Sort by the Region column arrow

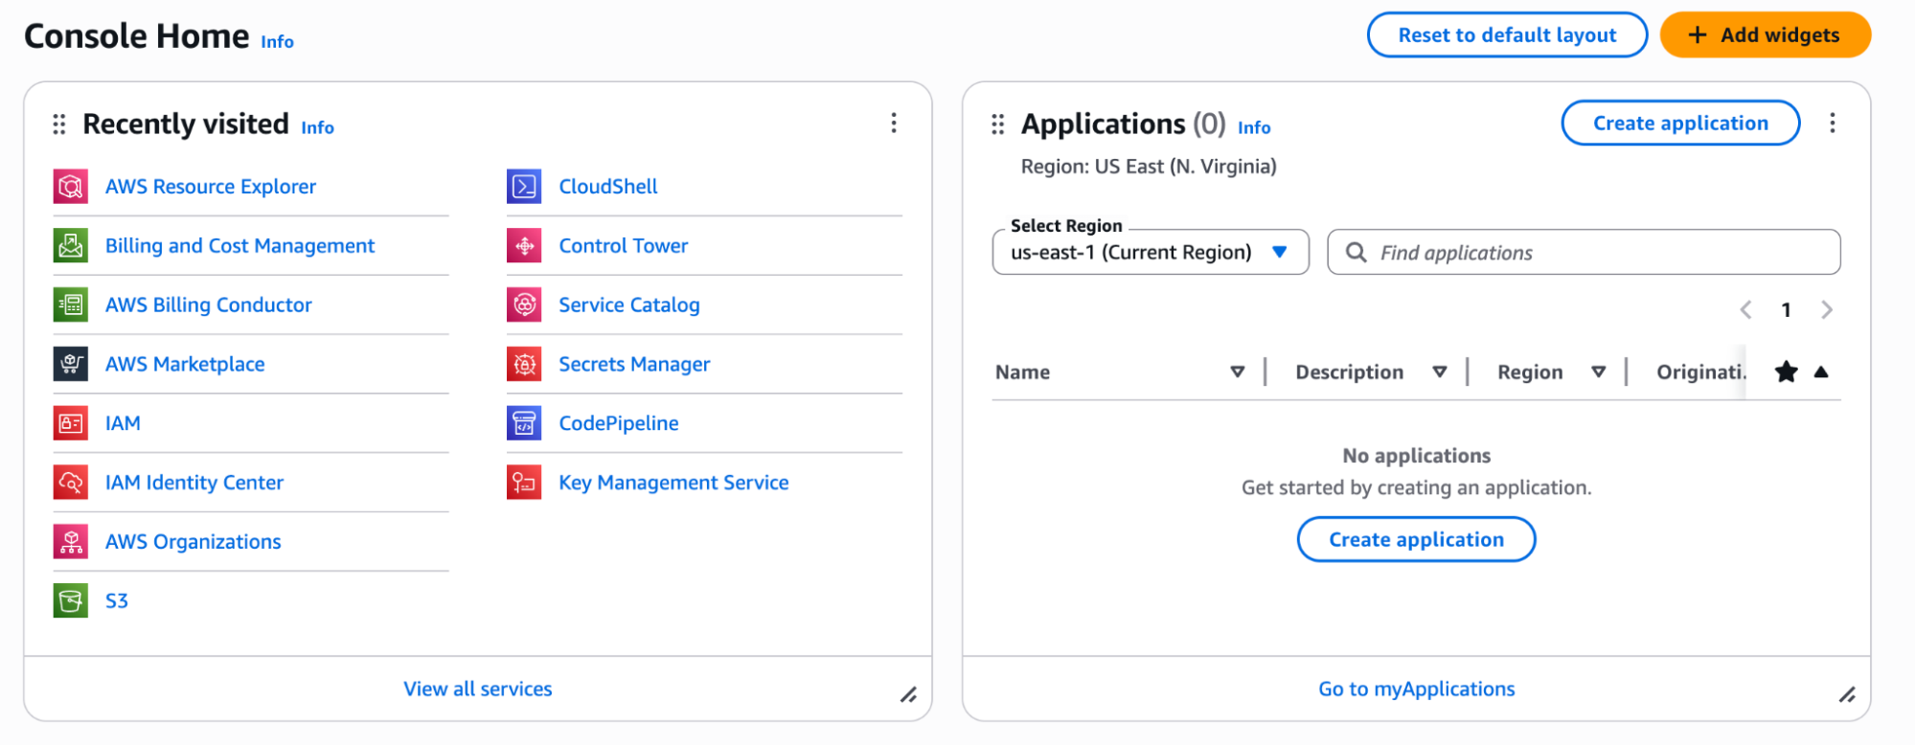(1598, 372)
